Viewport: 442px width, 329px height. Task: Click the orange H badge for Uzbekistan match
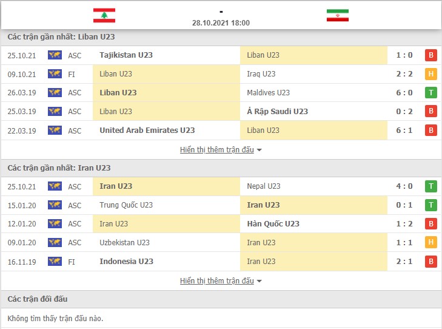click(430, 242)
